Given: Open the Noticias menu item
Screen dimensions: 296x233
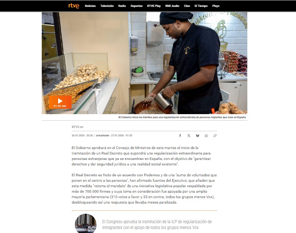Looking at the screenshot, I should [90, 6].
